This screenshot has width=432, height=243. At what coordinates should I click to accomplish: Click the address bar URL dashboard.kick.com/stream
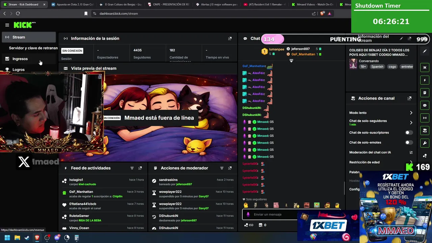(118, 13)
